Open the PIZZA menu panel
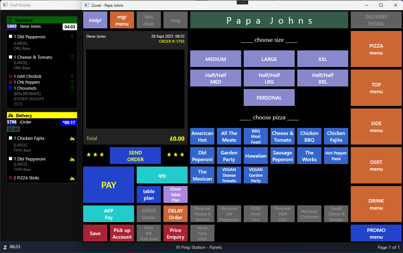The height and width of the screenshot is (253, 403). (x=376, y=49)
